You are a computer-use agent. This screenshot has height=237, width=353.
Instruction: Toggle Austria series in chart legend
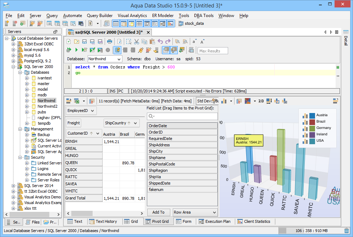[305, 115]
